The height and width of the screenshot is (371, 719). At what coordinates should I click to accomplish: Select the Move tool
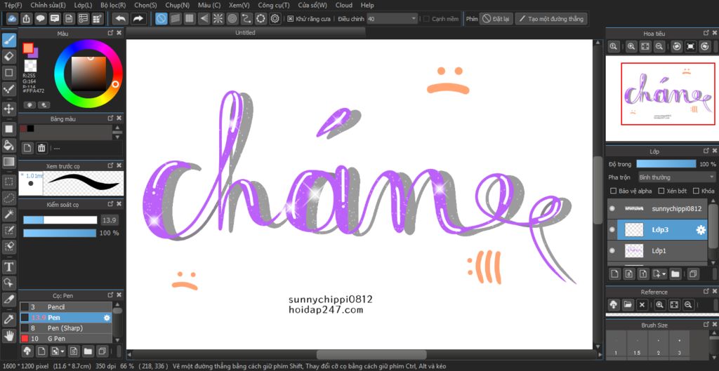coord(9,109)
